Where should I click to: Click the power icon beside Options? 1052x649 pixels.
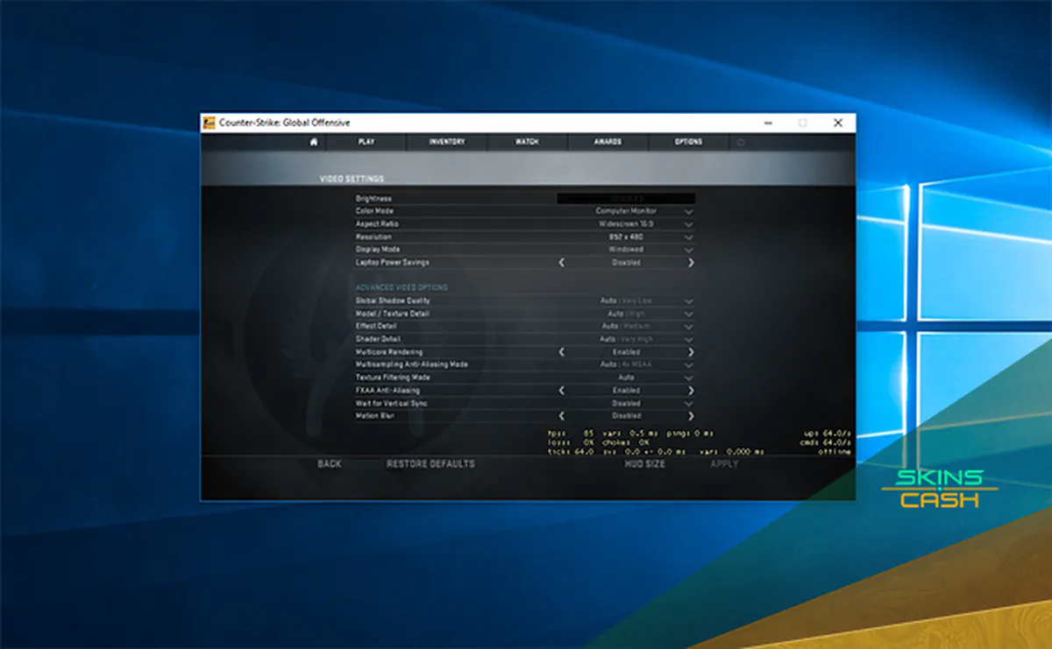coord(741,142)
